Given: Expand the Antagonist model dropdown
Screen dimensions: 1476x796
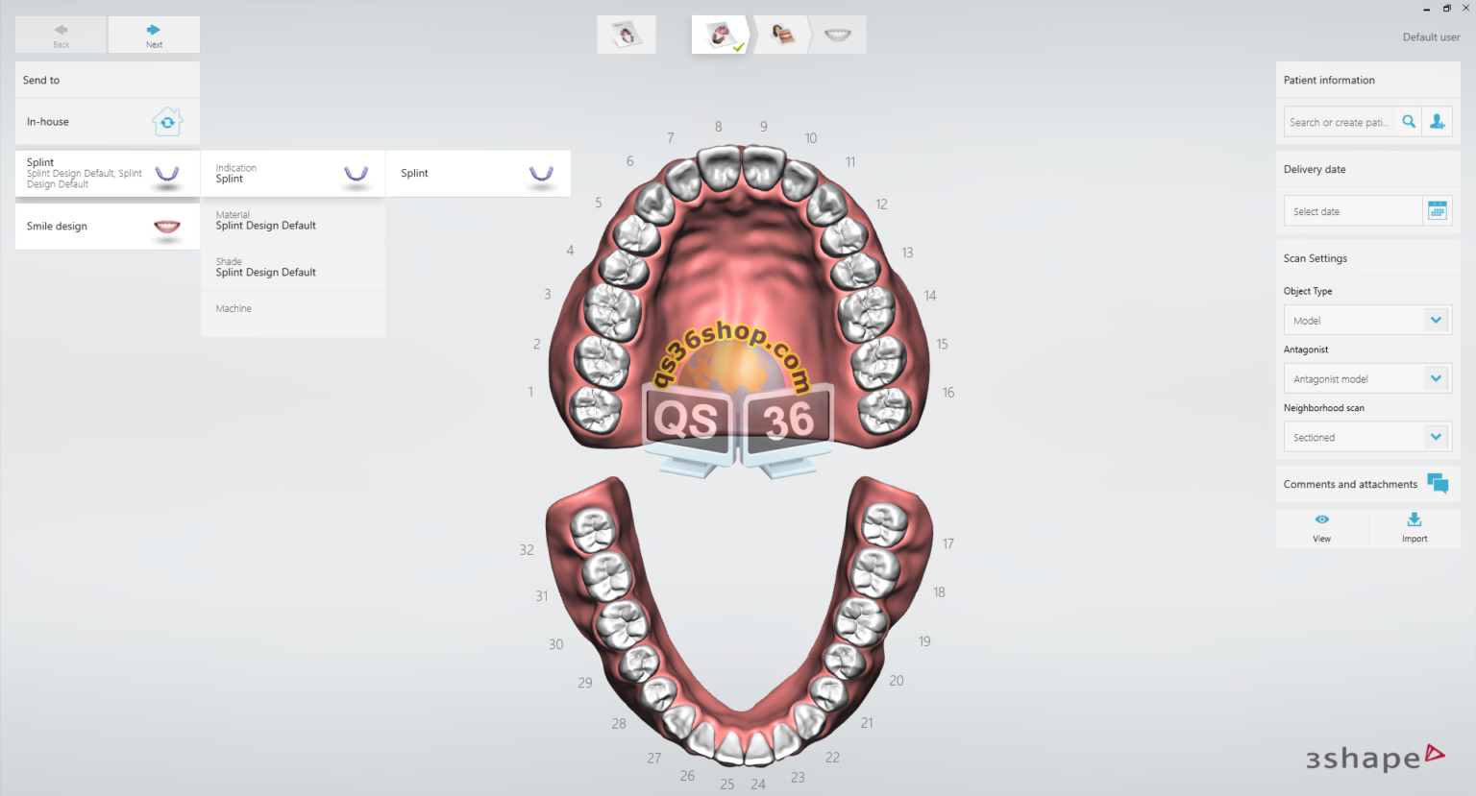Looking at the screenshot, I should [1366, 377].
